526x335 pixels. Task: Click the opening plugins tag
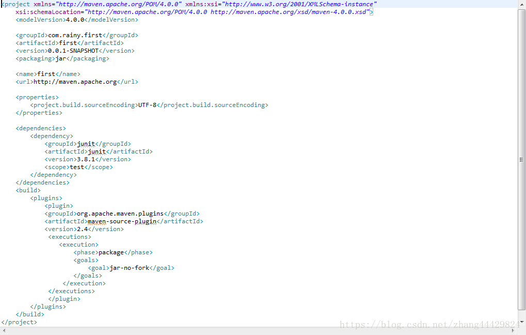pyautogui.click(x=46, y=198)
